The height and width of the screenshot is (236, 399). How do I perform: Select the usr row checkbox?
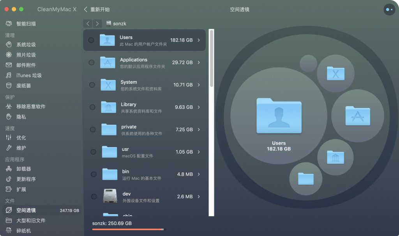(x=94, y=152)
